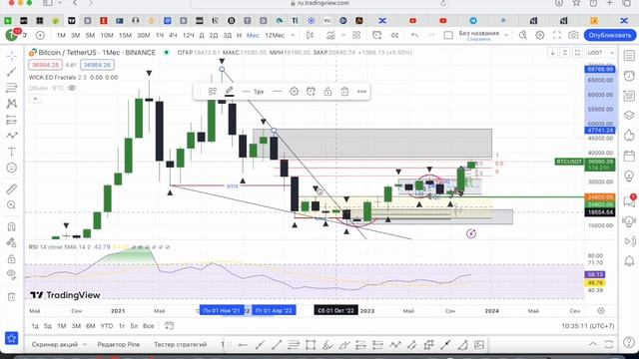Select the 15М timeframe

(125, 36)
